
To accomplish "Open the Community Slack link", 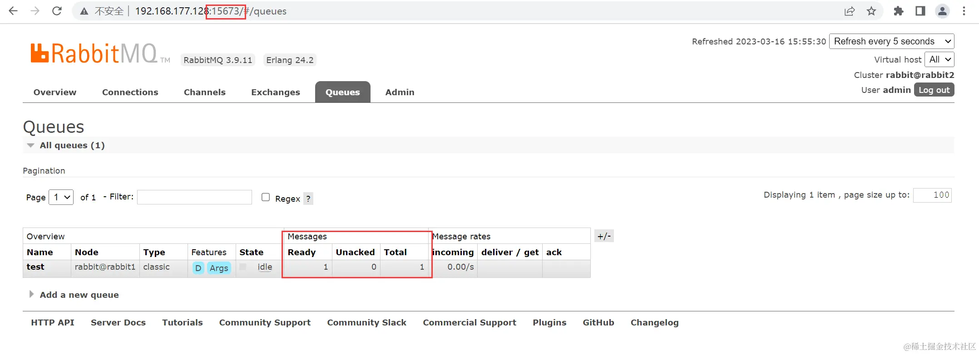I will point(367,323).
